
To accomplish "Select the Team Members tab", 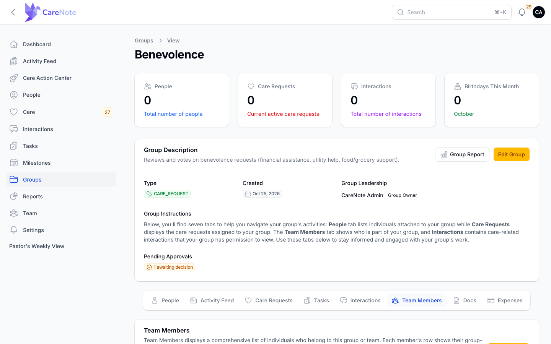I will pyautogui.click(x=417, y=300).
